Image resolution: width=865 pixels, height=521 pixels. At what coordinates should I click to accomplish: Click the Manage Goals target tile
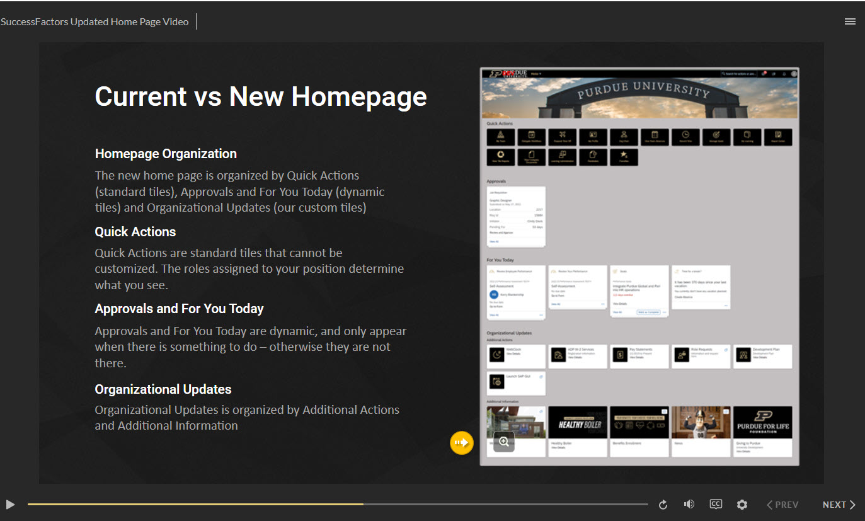click(716, 137)
